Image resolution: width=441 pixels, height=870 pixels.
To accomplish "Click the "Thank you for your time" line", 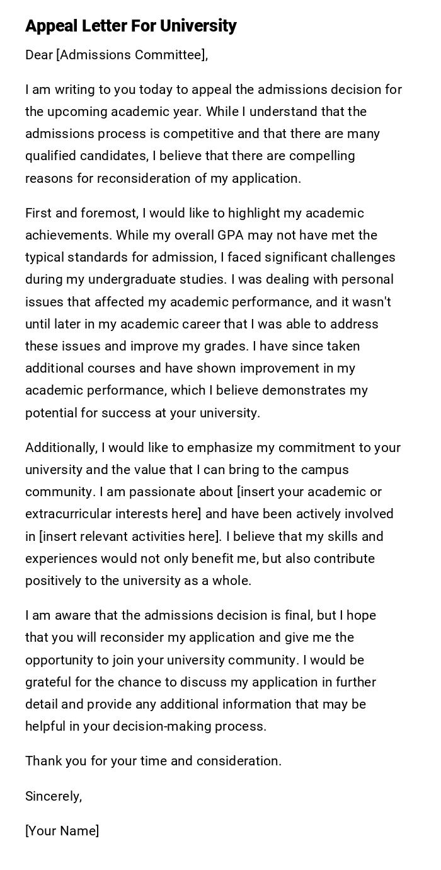I will (x=153, y=761).
